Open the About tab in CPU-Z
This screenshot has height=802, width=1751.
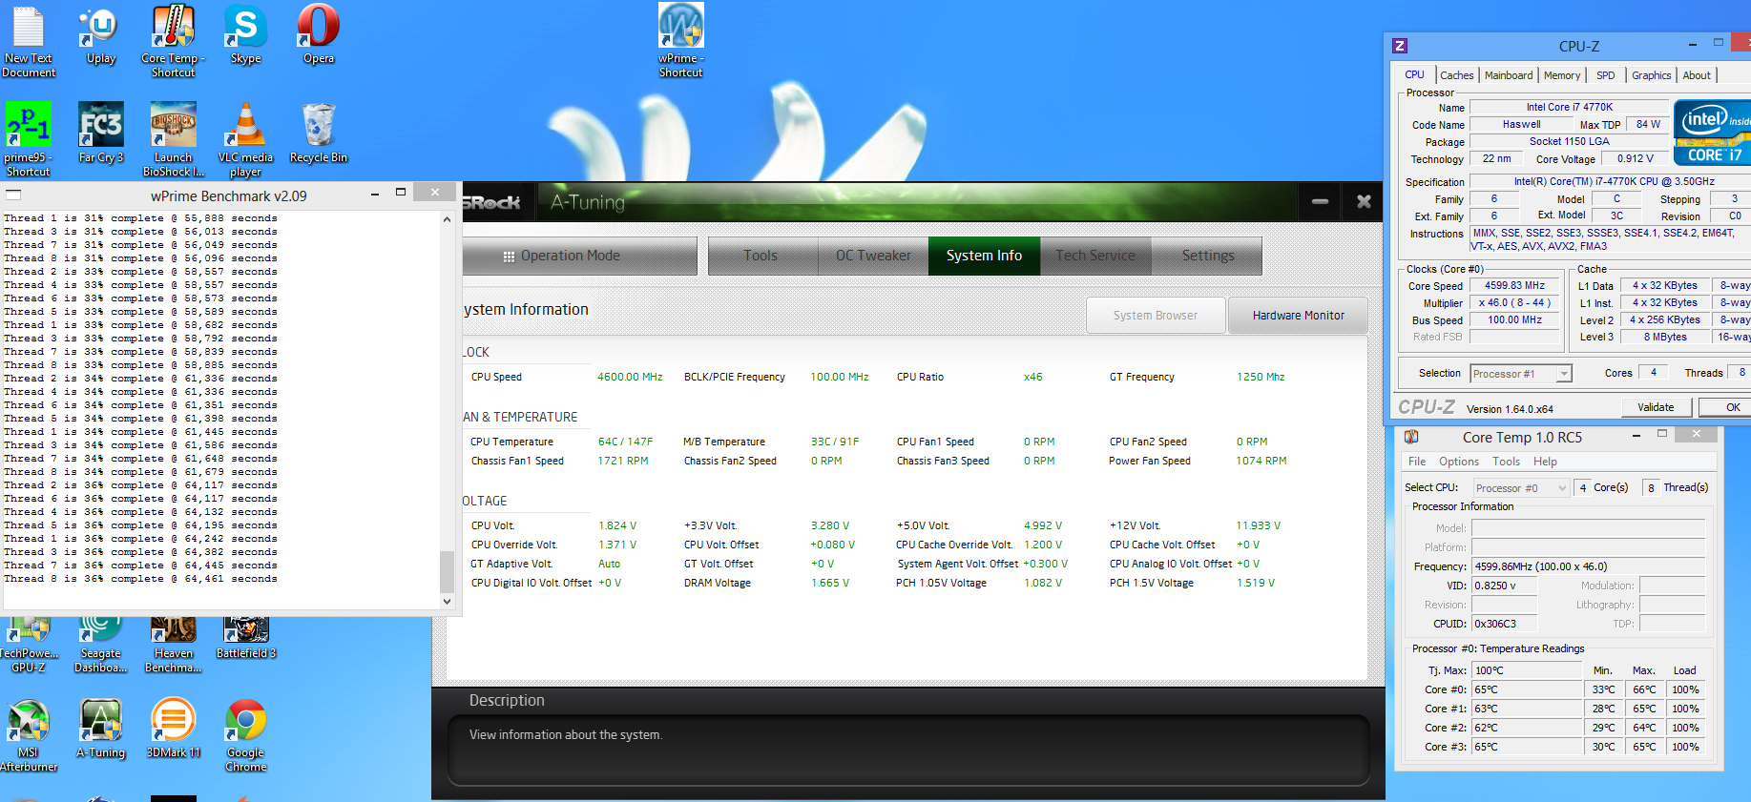click(x=1697, y=75)
